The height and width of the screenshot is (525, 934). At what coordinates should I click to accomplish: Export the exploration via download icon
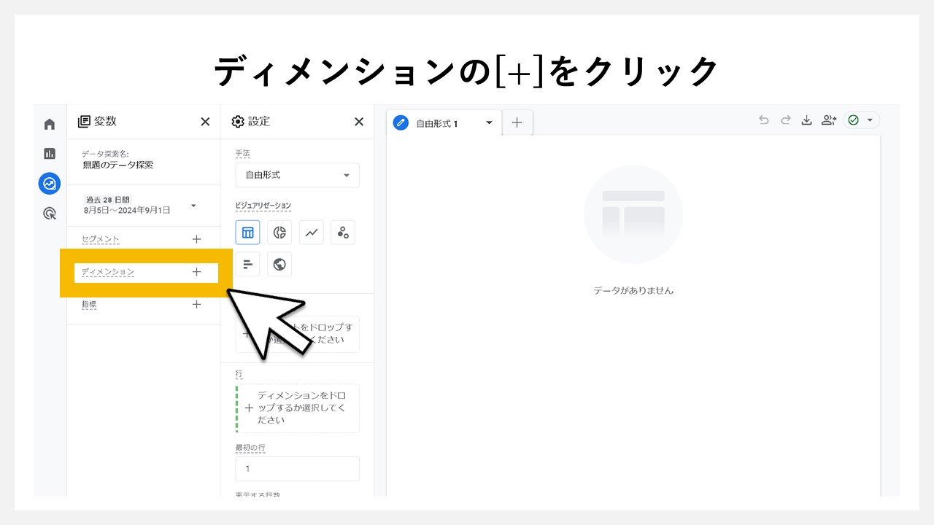tap(807, 121)
